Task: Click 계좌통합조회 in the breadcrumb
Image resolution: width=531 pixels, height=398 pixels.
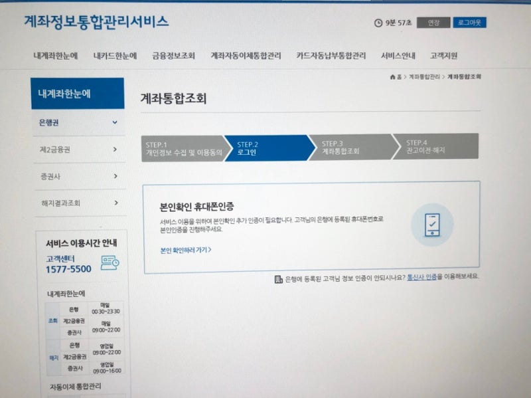Action: [464, 76]
